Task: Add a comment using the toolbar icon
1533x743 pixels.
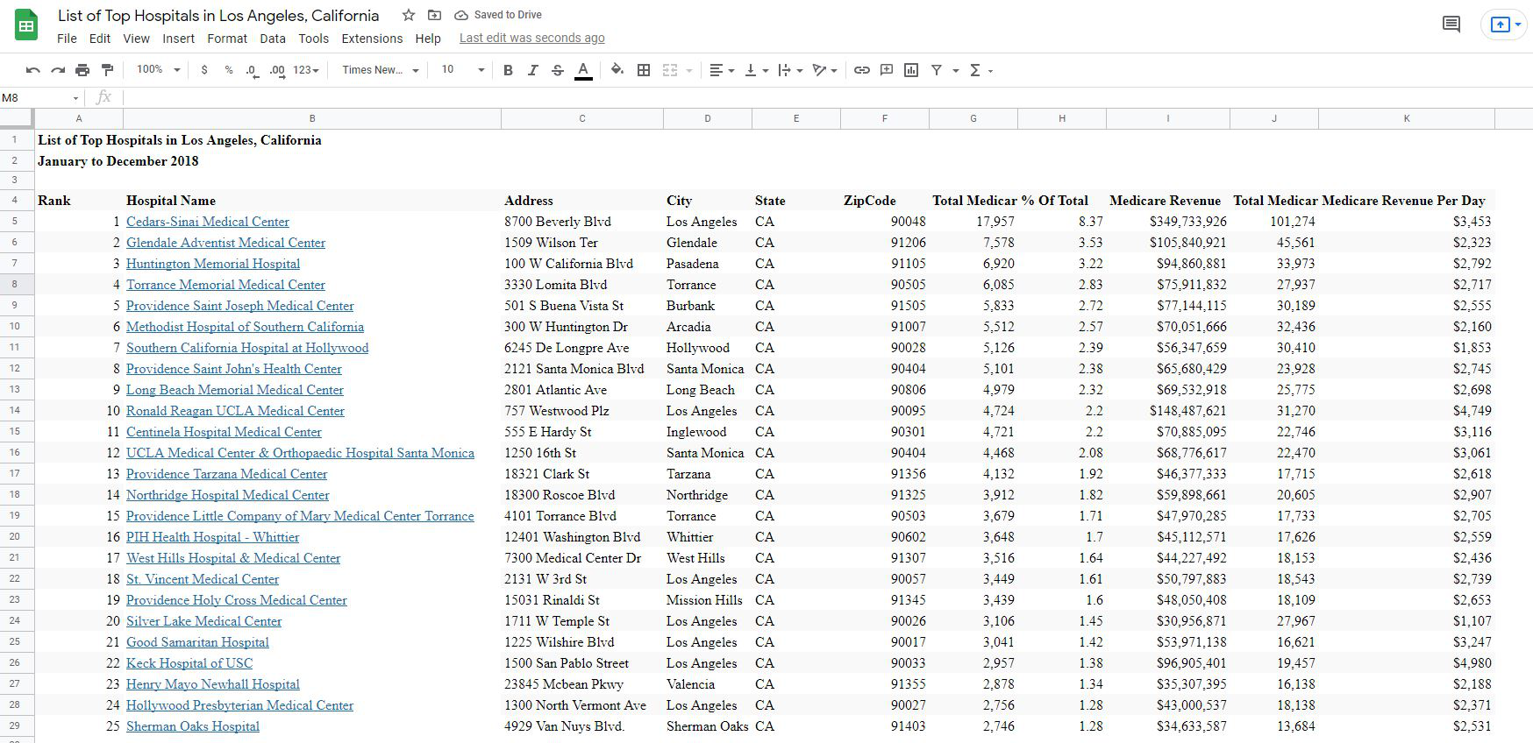Action: pos(887,70)
